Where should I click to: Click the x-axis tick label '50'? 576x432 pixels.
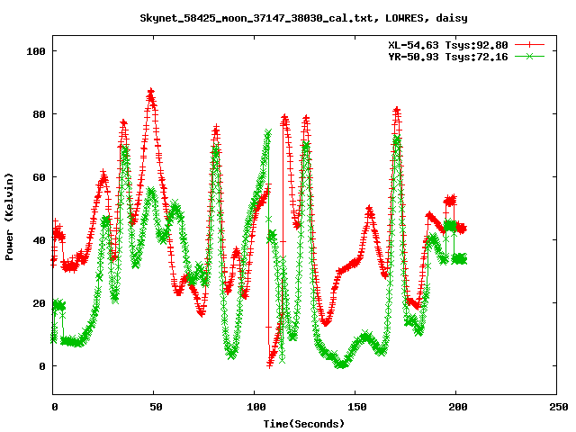[156, 407]
